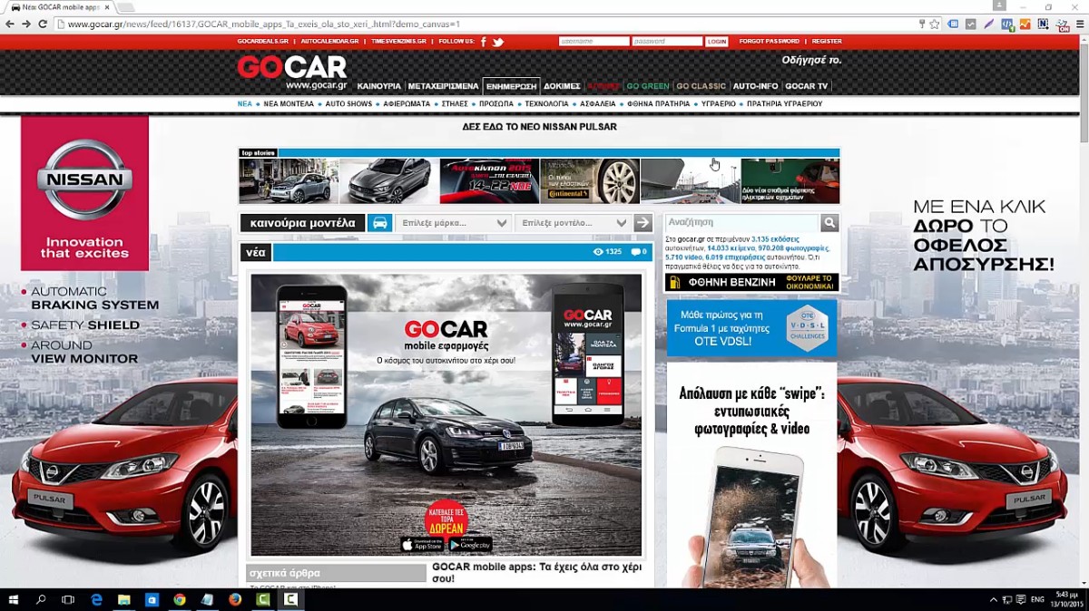1089x611 pixels.
Task: Open Firefox from the Windows taskbar
Action: tap(235, 599)
